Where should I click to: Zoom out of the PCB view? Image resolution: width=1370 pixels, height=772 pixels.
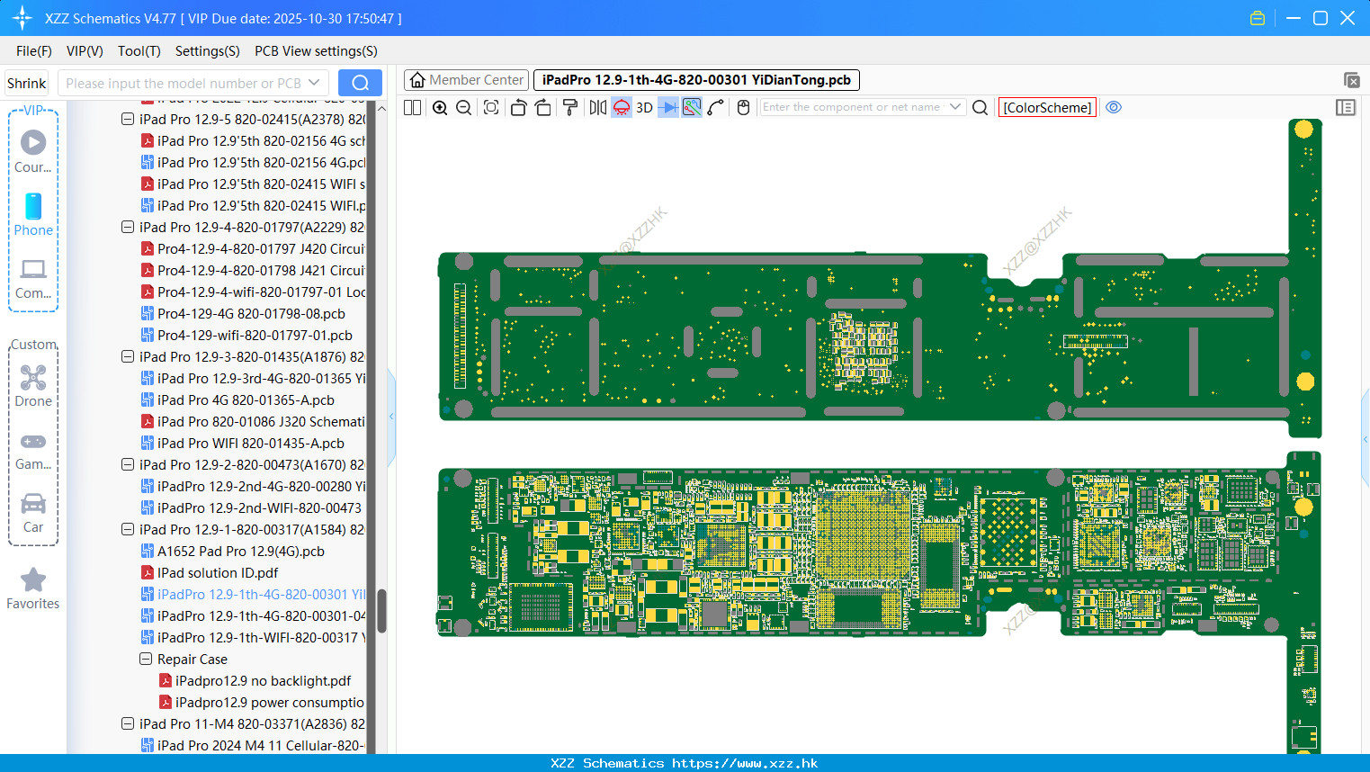coord(464,107)
